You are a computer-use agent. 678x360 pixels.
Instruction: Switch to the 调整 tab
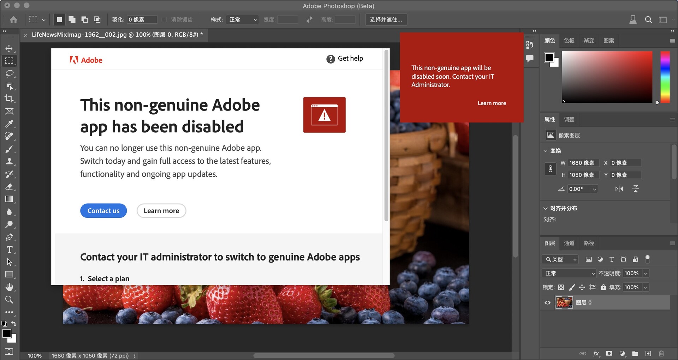569,119
